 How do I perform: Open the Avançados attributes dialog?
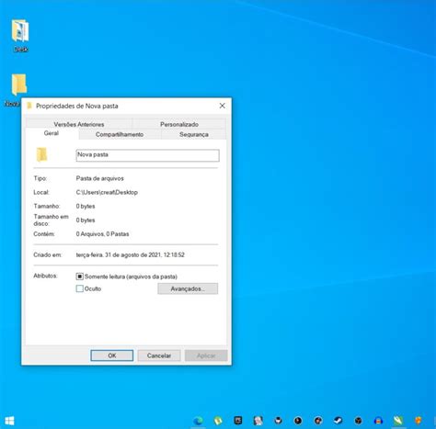(x=188, y=288)
